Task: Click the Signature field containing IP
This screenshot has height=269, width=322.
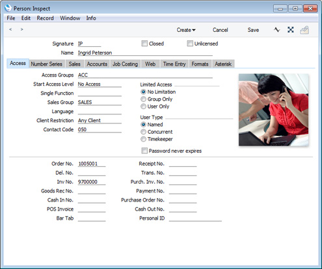Action: pyautogui.click(x=89, y=44)
